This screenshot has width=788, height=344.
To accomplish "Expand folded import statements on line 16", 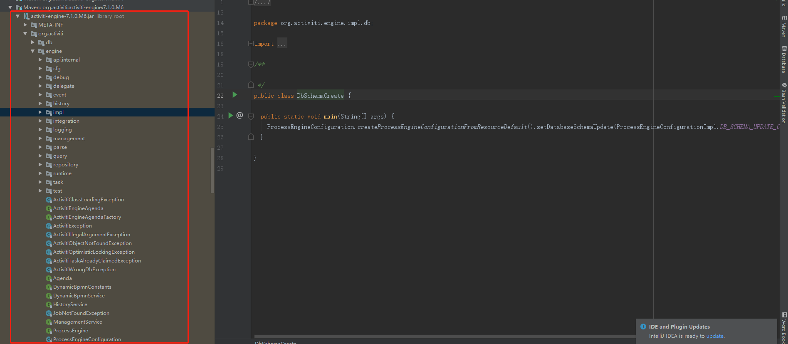I will pyautogui.click(x=251, y=44).
